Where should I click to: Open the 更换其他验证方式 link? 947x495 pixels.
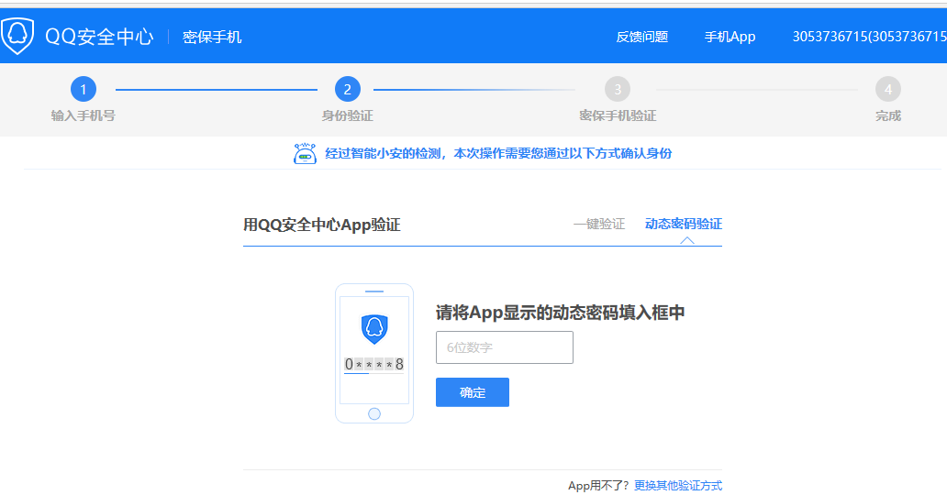677,485
